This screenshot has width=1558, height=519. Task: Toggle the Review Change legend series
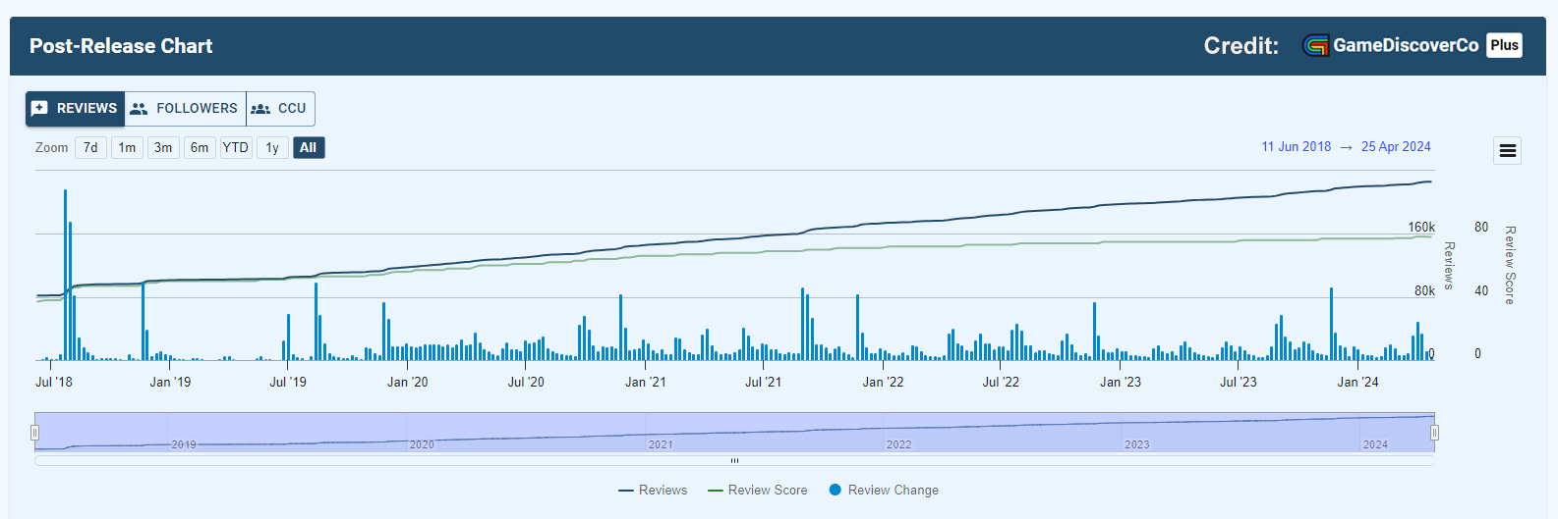[884, 491]
